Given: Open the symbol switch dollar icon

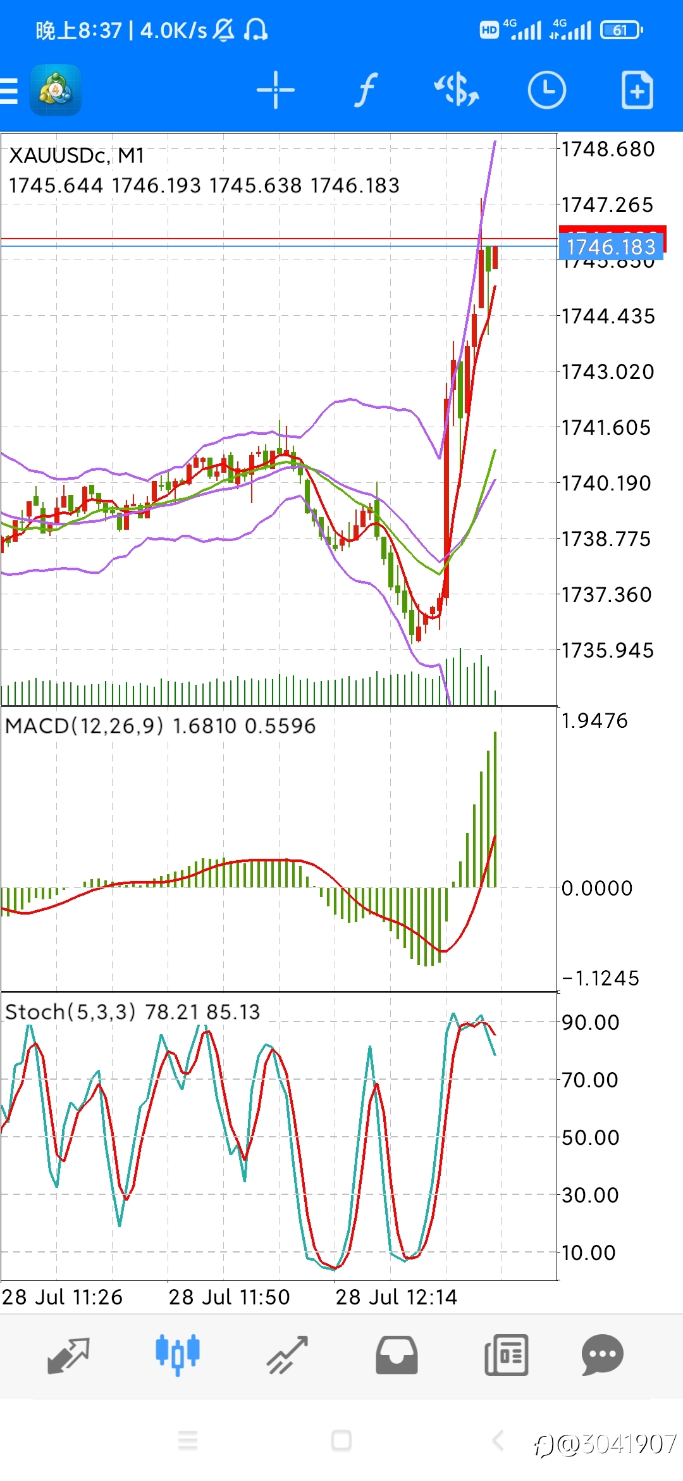Looking at the screenshot, I should tap(456, 90).
